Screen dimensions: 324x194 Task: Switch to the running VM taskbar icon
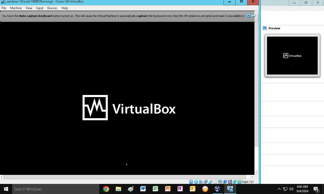[230, 189]
